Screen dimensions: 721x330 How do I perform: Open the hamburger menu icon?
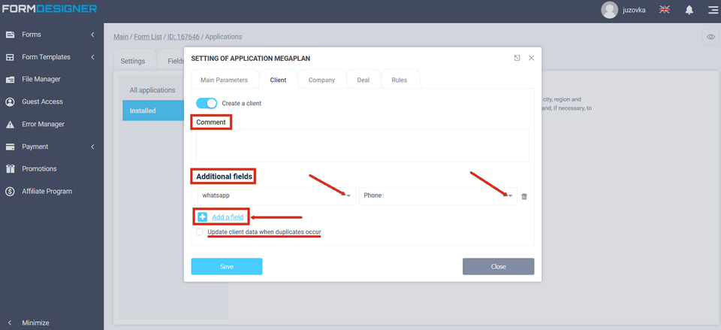point(713,10)
